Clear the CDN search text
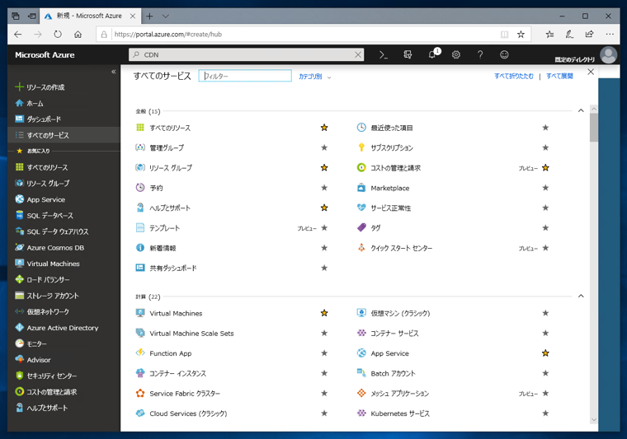Viewport: 627px width, 439px height. [x=358, y=55]
